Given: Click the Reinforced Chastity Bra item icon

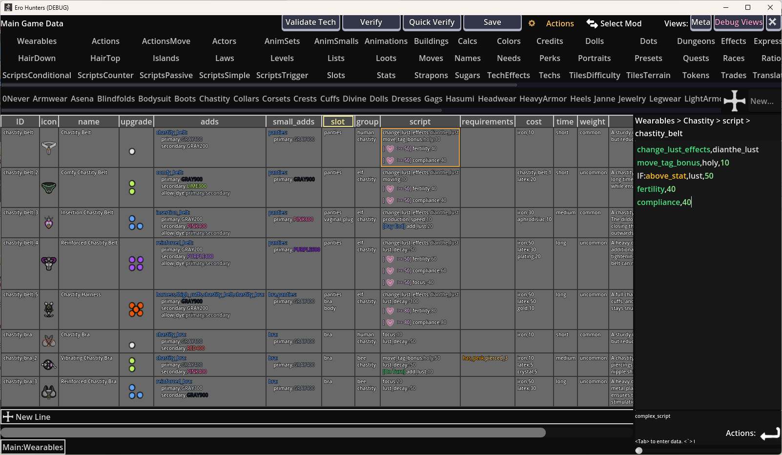Looking at the screenshot, I should 49,392.
